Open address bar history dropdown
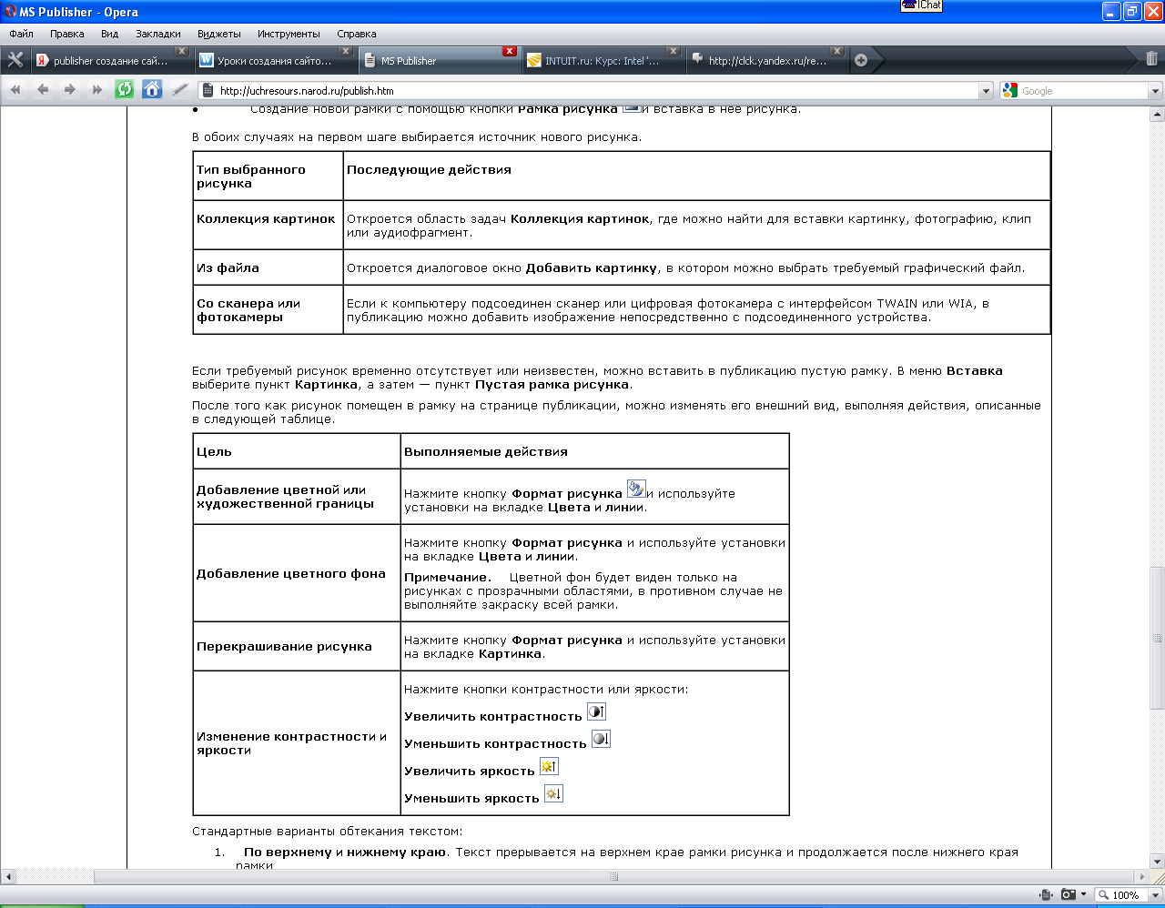Image resolution: width=1165 pixels, height=908 pixels. point(986,91)
